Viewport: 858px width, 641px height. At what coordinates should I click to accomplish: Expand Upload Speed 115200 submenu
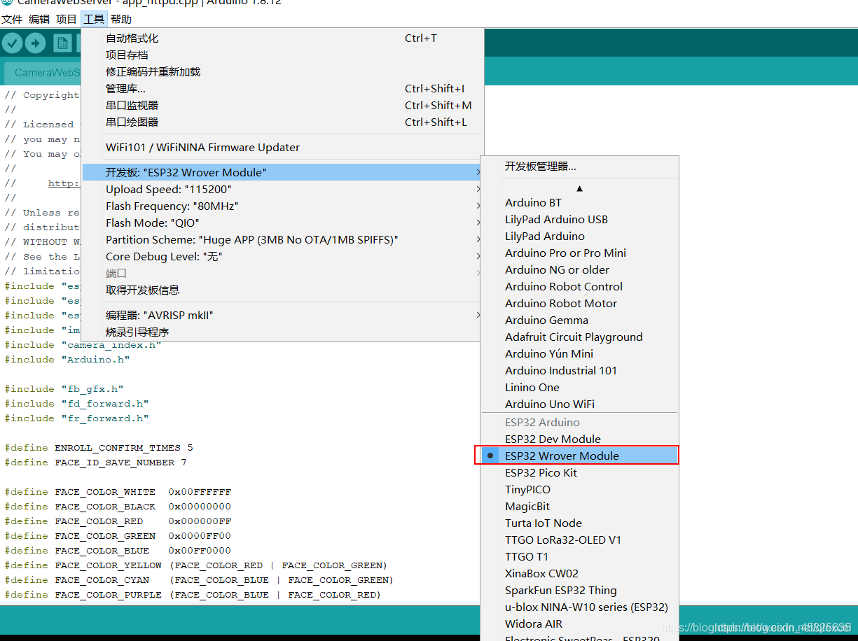pos(282,190)
